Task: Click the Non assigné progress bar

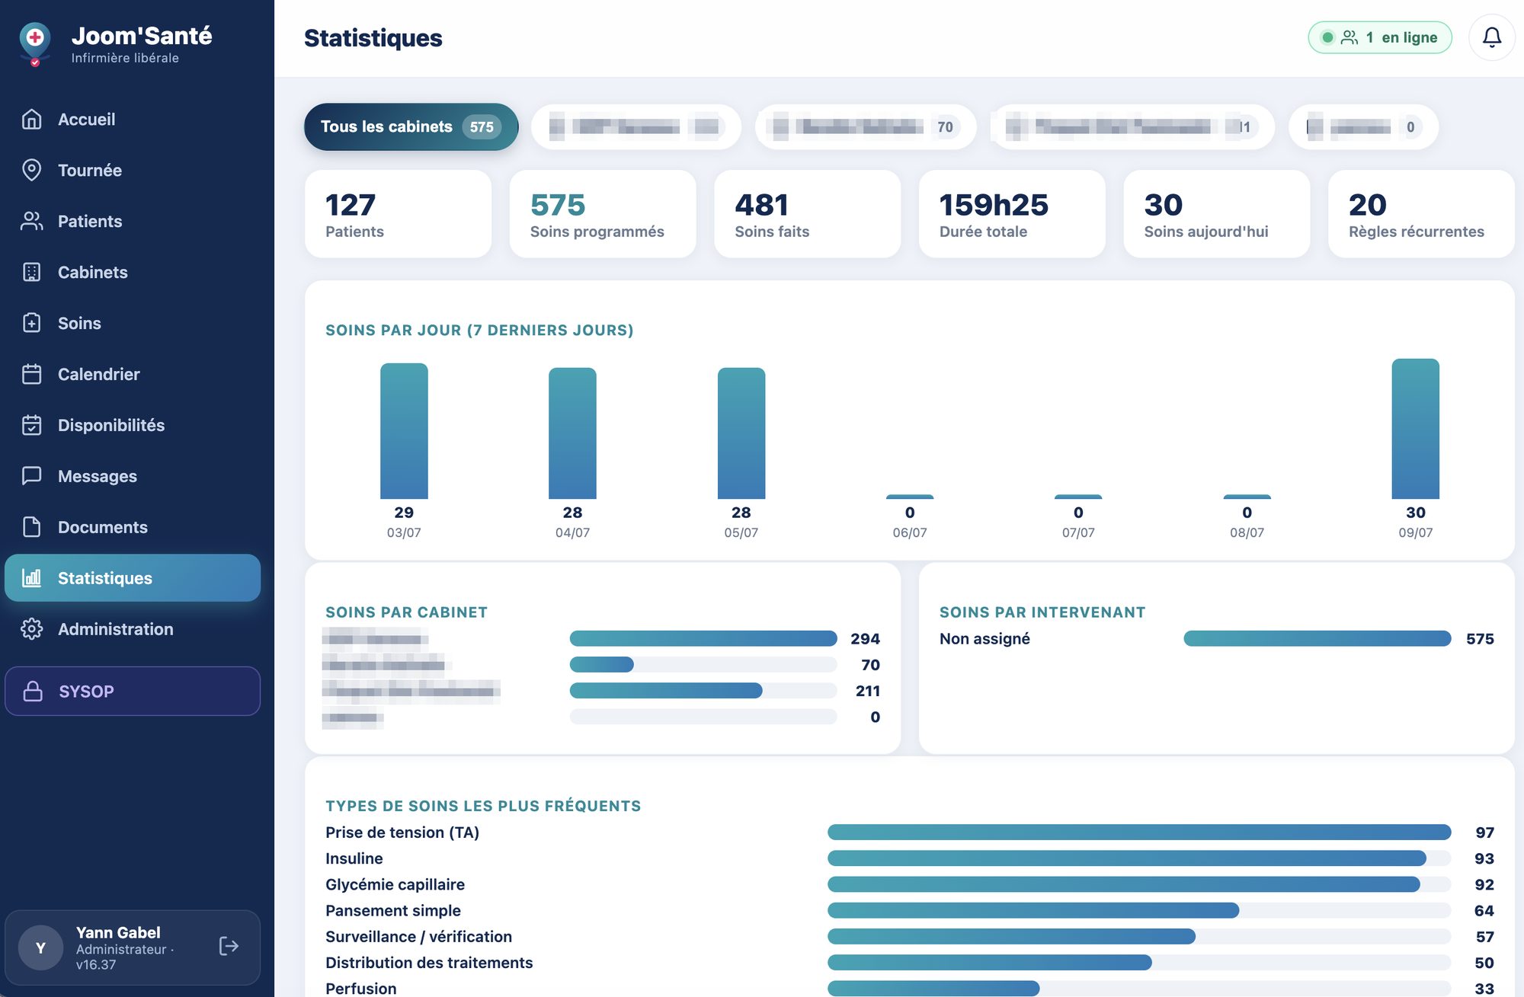Action: coord(1317,638)
